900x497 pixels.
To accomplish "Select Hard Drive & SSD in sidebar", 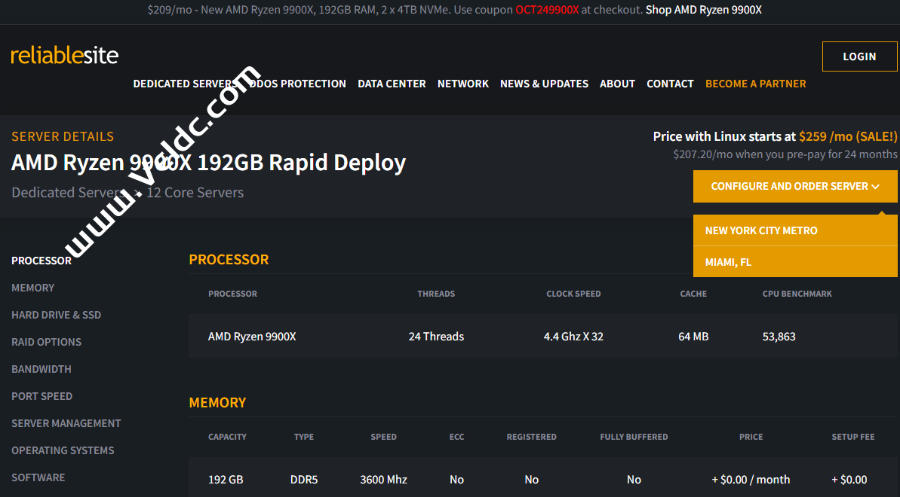I will 56,315.
